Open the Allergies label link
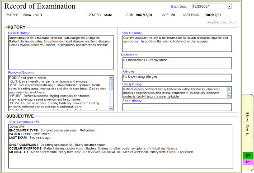 [129, 71]
